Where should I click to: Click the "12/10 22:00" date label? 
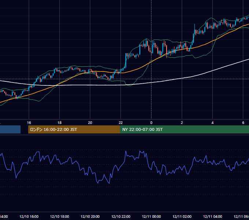coord(121,216)
